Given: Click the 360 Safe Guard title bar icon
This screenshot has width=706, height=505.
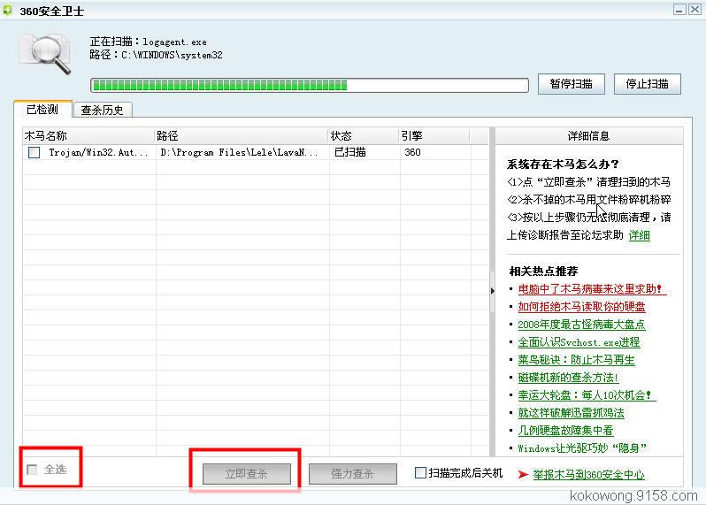Looking at the screenshot, I should click(7, 10).
